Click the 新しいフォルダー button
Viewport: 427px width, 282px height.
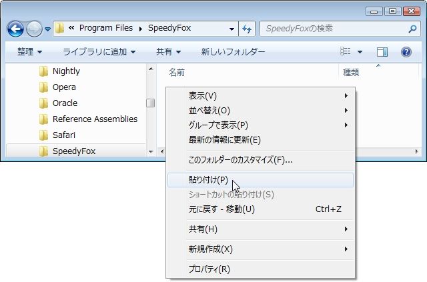[233, 51]
